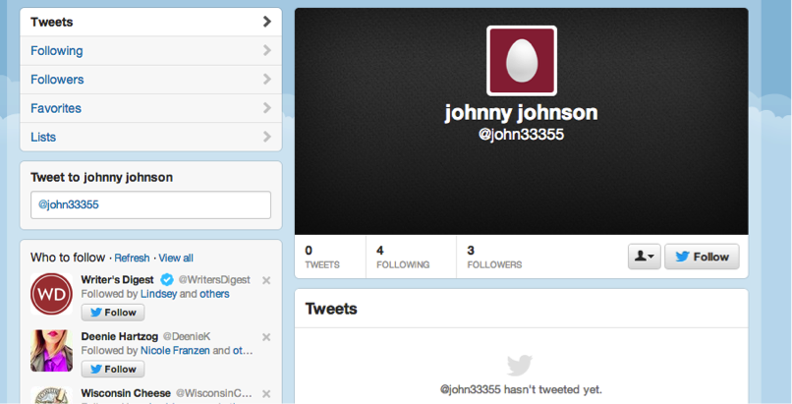The width and height of the screenshot is (792, 404).
Task: Open Writer's Digest profile name link
Action: click(x=117, y=280)
